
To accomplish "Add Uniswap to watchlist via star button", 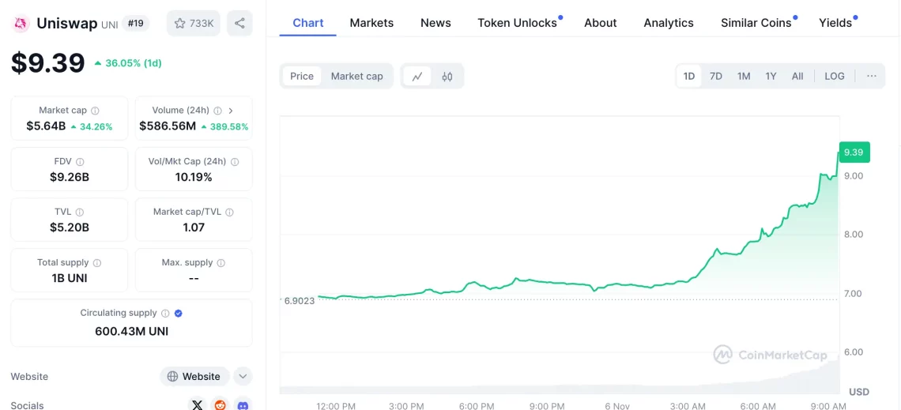I will coord(194,24).
